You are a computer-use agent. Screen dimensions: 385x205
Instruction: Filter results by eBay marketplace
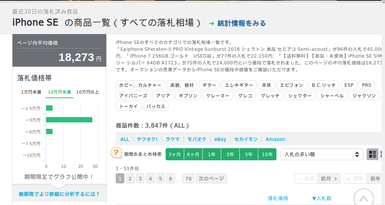pyautogui.click(x=220, y=139)
